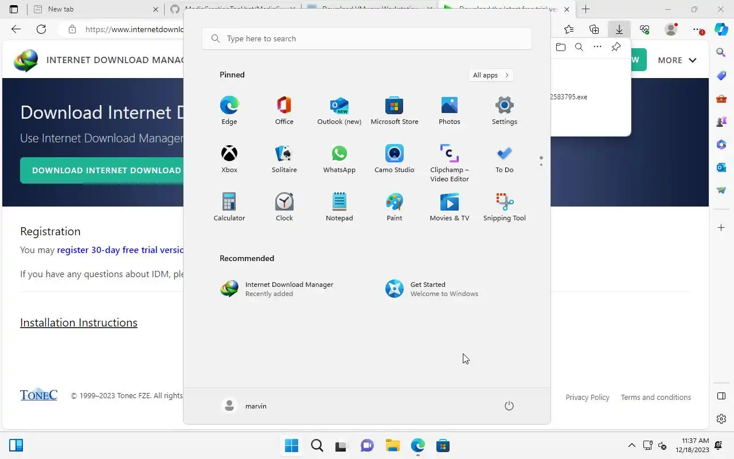Pin the Downloads panel
Image resolution: width=734 pixels, height=459 pixels.
pyautogui.click(x=616, y=47)
